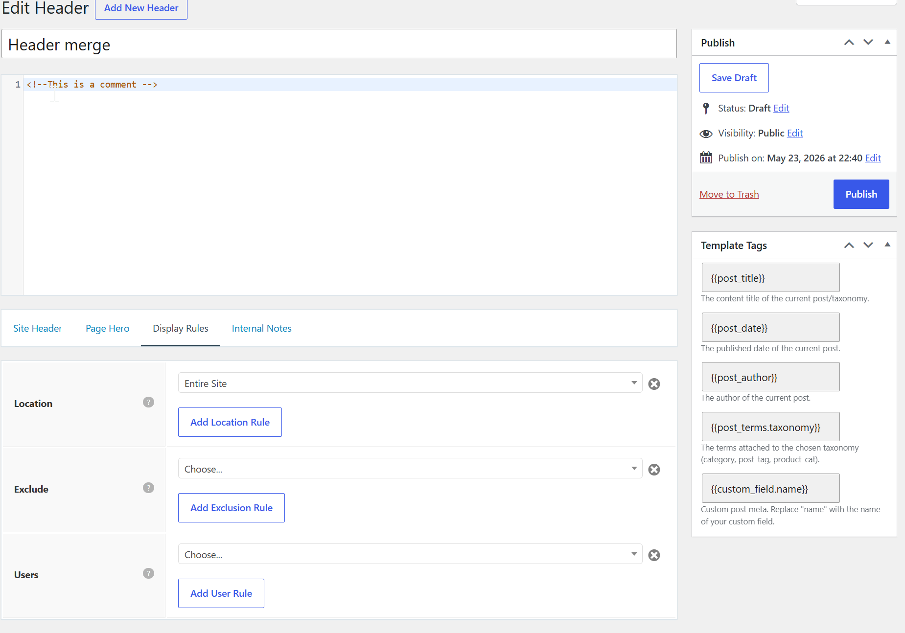Edit the Draft status
Image resolution: width=905 pixels, height=633 pixels.
(781, 108)
